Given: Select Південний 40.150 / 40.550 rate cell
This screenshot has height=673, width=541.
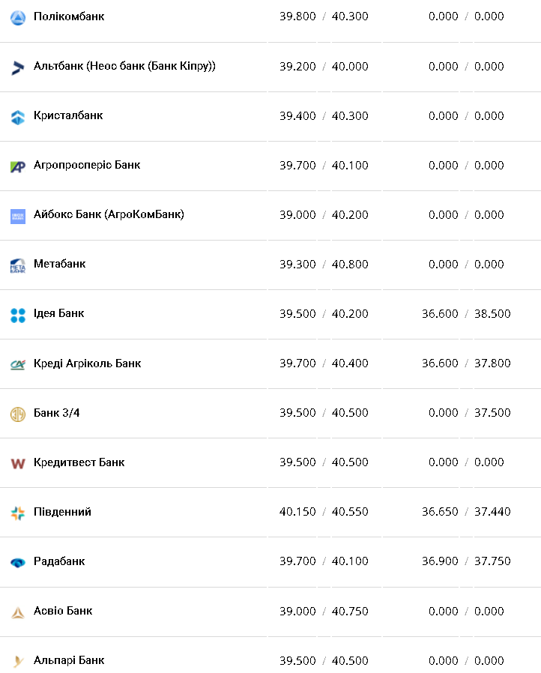Looking at the screenshot, I should point(324,512).
